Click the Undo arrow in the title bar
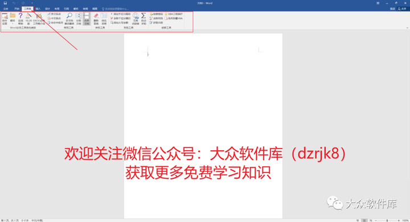Viewport: 410px width, 222px height. pyautogui.click(x=14, y=3)
